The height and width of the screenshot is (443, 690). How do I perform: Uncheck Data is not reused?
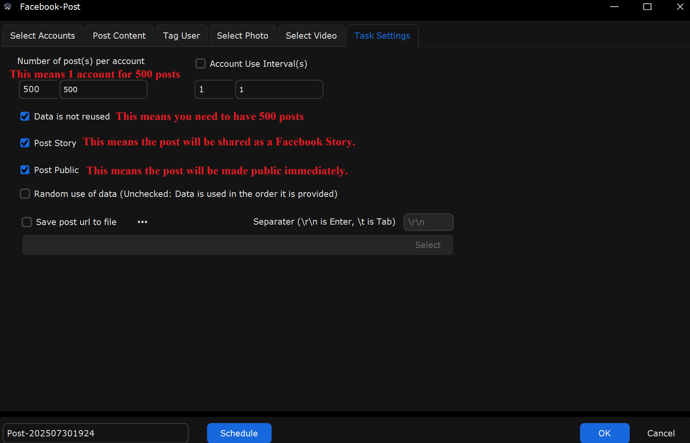pyautogui.click(x=25, y=116)
